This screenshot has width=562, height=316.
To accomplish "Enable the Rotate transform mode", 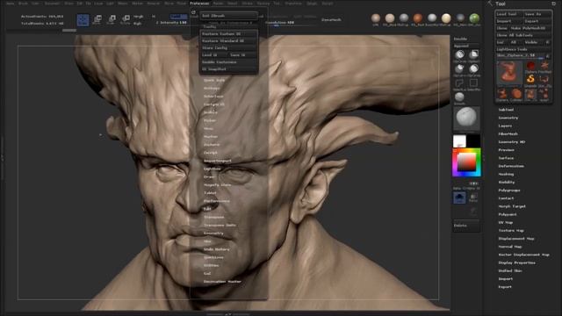I will point(126,19).
